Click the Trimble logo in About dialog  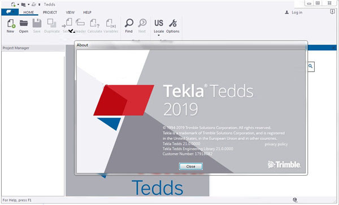coord(284,164)
